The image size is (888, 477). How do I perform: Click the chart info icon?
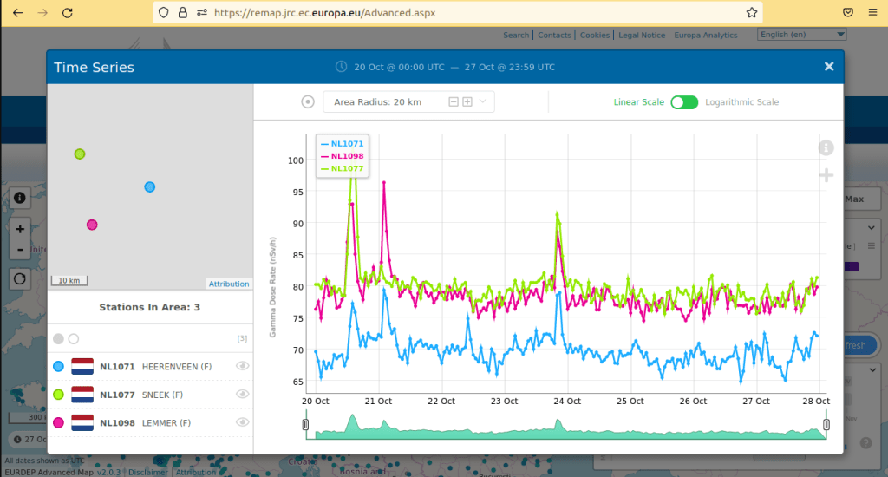(826, 147)
